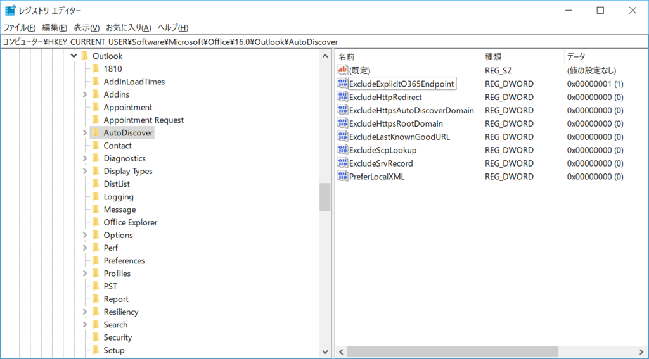
Task: Collapse the Outlook key in the tree
Action: (x=74, y=56)
